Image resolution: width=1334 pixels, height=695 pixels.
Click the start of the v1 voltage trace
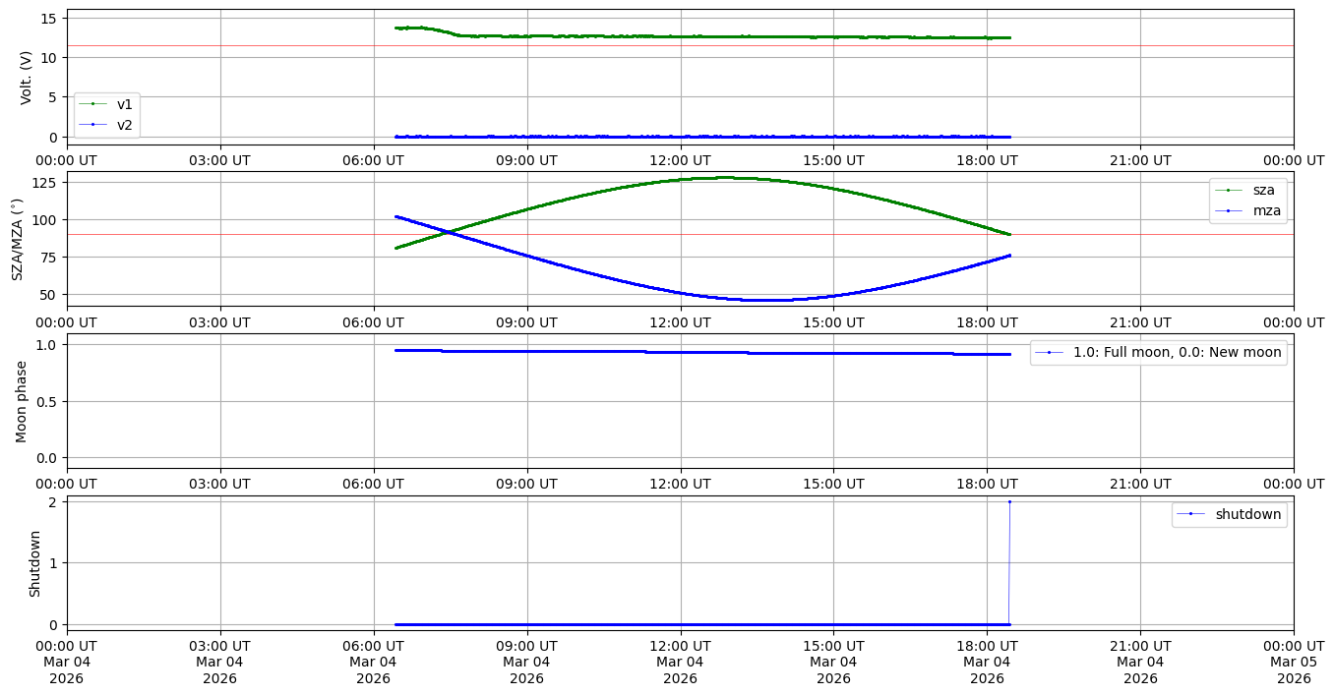tap(395, 28)
